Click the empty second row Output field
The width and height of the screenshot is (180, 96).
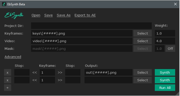point(108,80)
